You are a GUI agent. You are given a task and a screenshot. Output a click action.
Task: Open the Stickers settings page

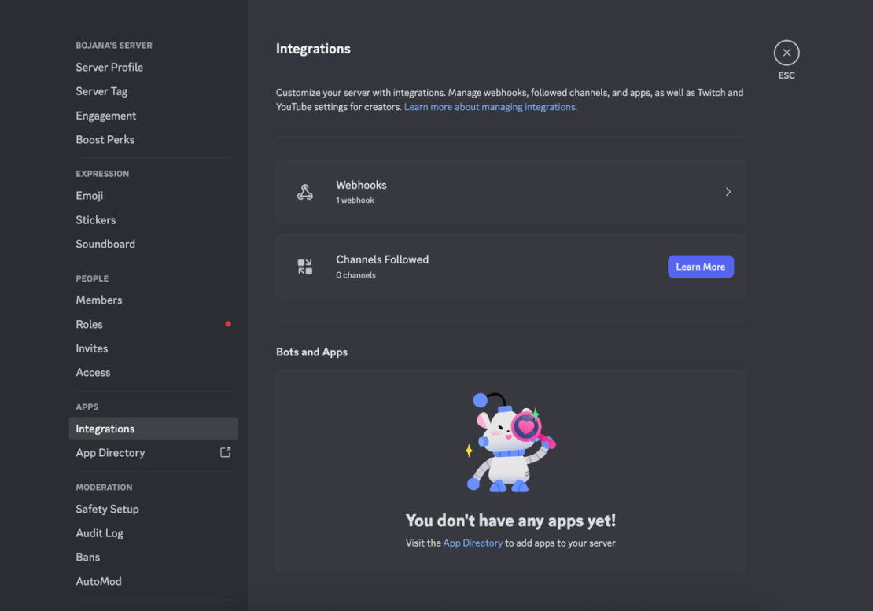pyautogui.click(x=95, y=219)
